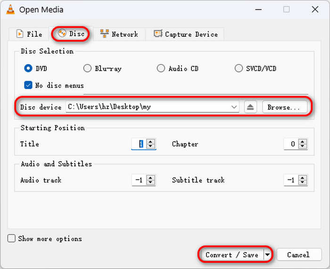Choose the Audio CD radio button
Screen dimensions: 330x269
tap(161, 68)
